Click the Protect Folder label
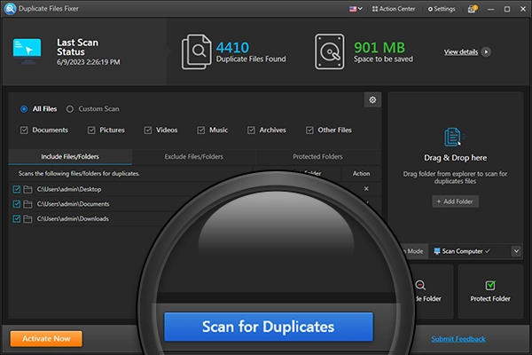Screen dimensions: 532x355 tap(490, 299)
